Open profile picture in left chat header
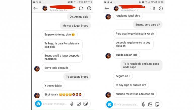 pos(45,8)
